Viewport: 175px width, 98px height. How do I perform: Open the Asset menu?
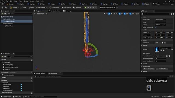click(16, 1)
